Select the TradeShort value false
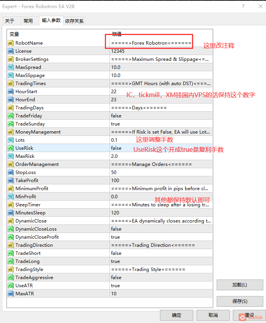266x323 pixels. pyautogui.click(x=116, y=253)
